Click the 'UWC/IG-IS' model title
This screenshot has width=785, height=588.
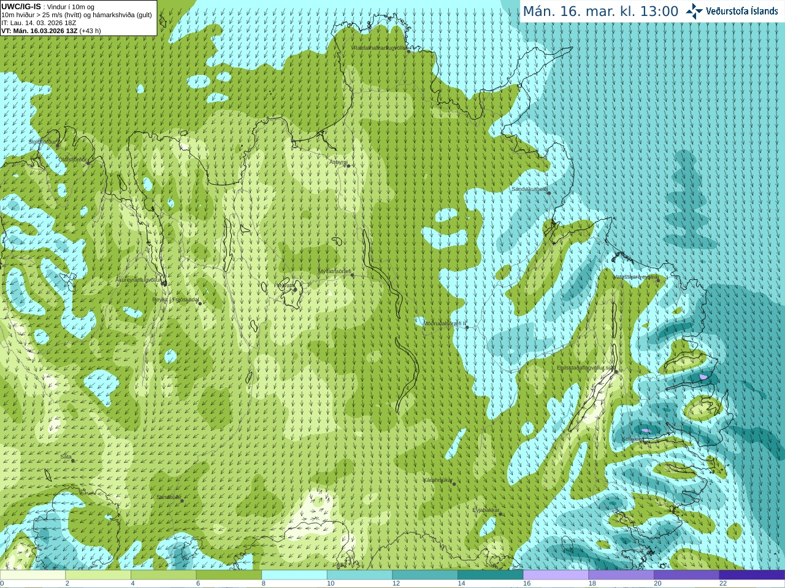21,6
